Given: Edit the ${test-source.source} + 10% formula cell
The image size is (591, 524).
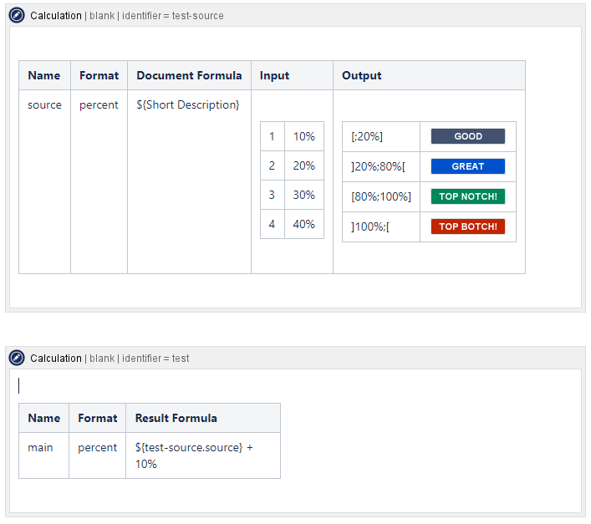Looking at the screenshot, I should (194, 455).
